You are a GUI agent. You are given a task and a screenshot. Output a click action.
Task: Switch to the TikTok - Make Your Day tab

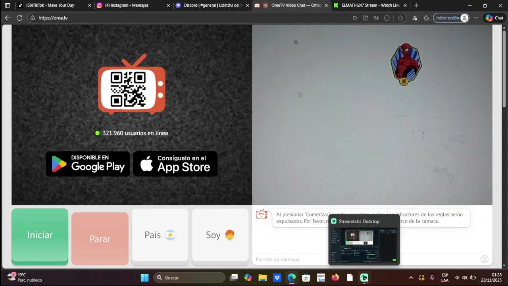coord(54,6)
